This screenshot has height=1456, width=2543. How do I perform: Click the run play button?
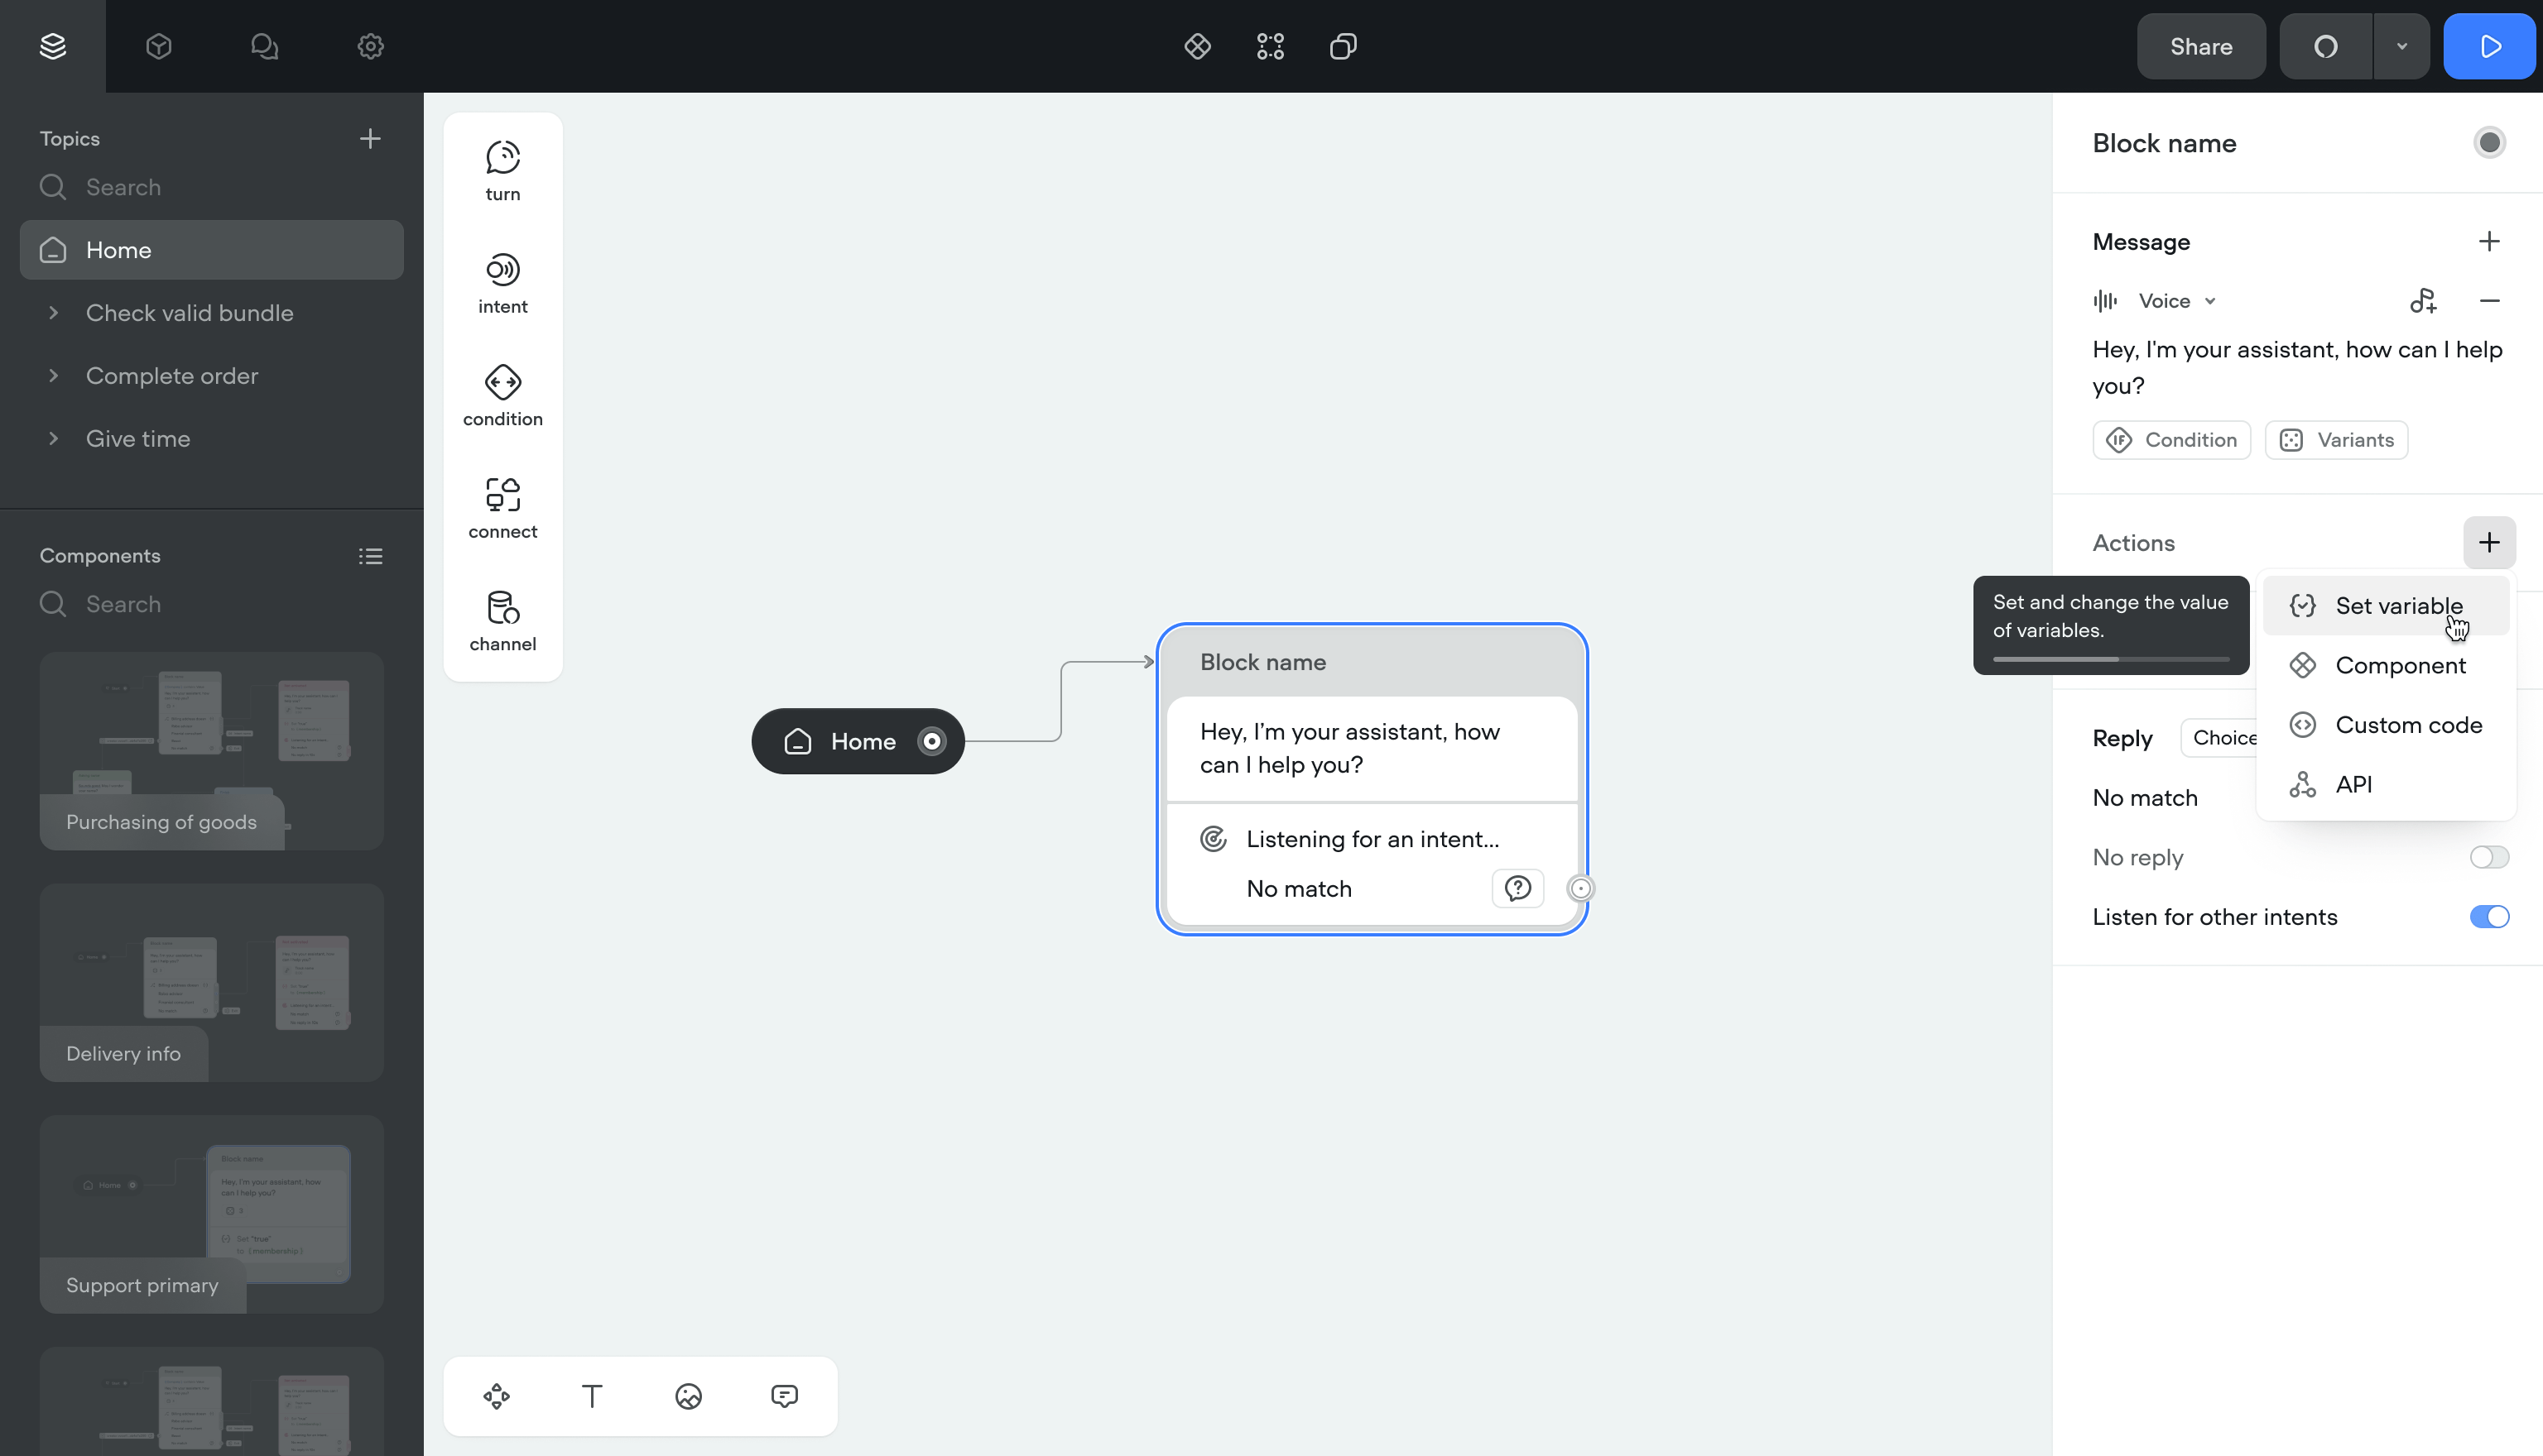(x=2489, y=47)
